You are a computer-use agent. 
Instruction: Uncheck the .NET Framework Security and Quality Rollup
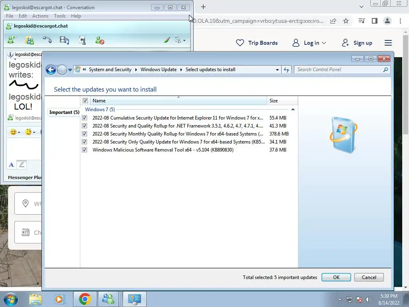[85, 126]
